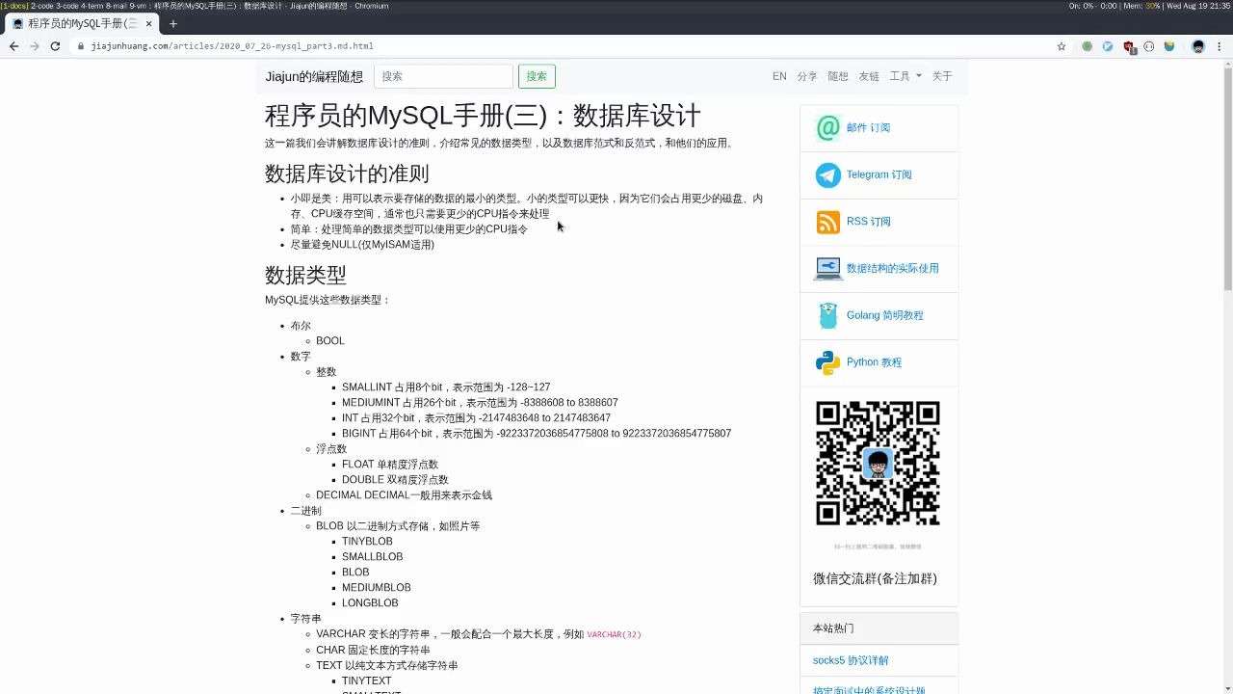This screenshot has width=1233, height=694.
Task: Click the MEDIUMINT 占用26个bit line
Action: 480,402
